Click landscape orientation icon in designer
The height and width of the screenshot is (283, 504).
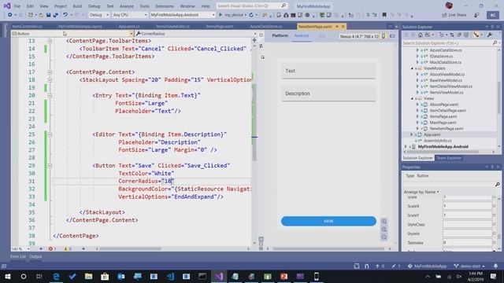392,36
